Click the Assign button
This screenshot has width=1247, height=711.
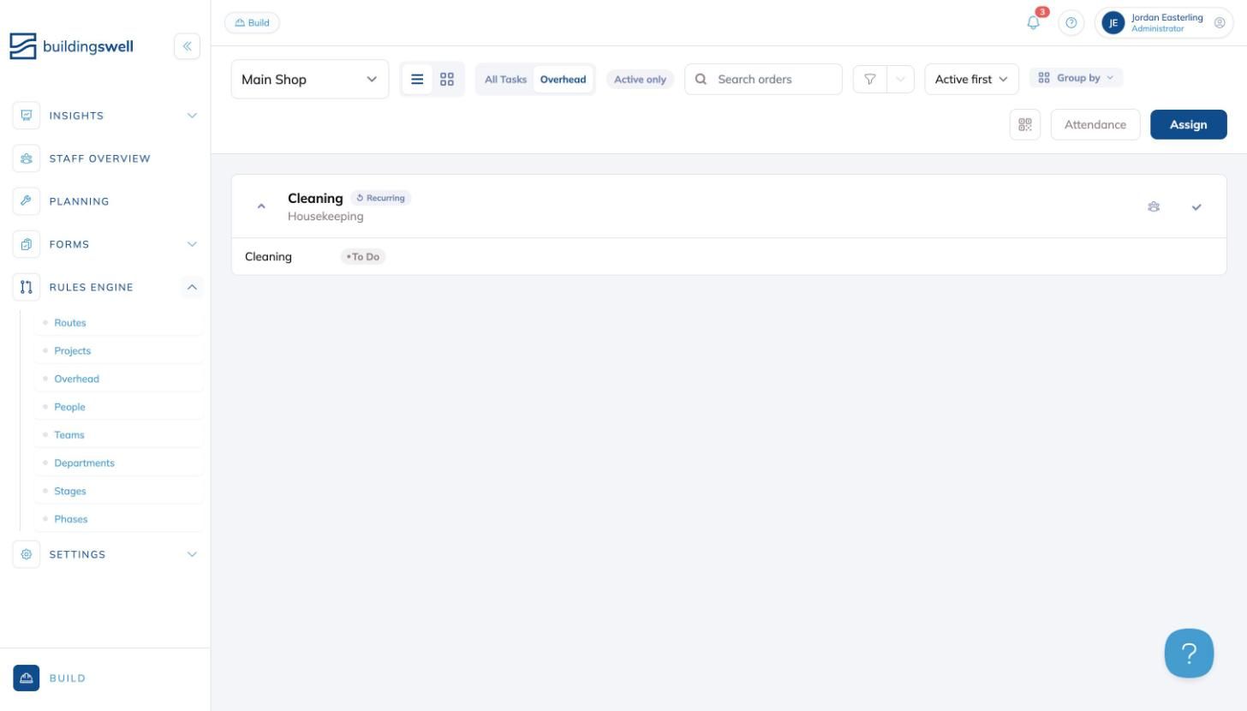[x=1188, y=125]
